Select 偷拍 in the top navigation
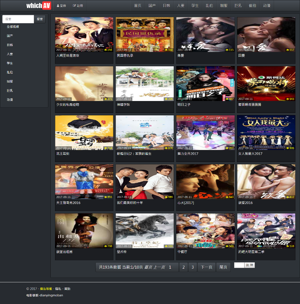Screen dimensions: 300x304 click(x=252, y=6)
